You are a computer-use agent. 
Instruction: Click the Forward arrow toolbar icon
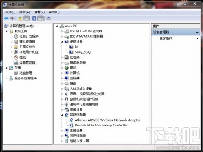point(12,18)
